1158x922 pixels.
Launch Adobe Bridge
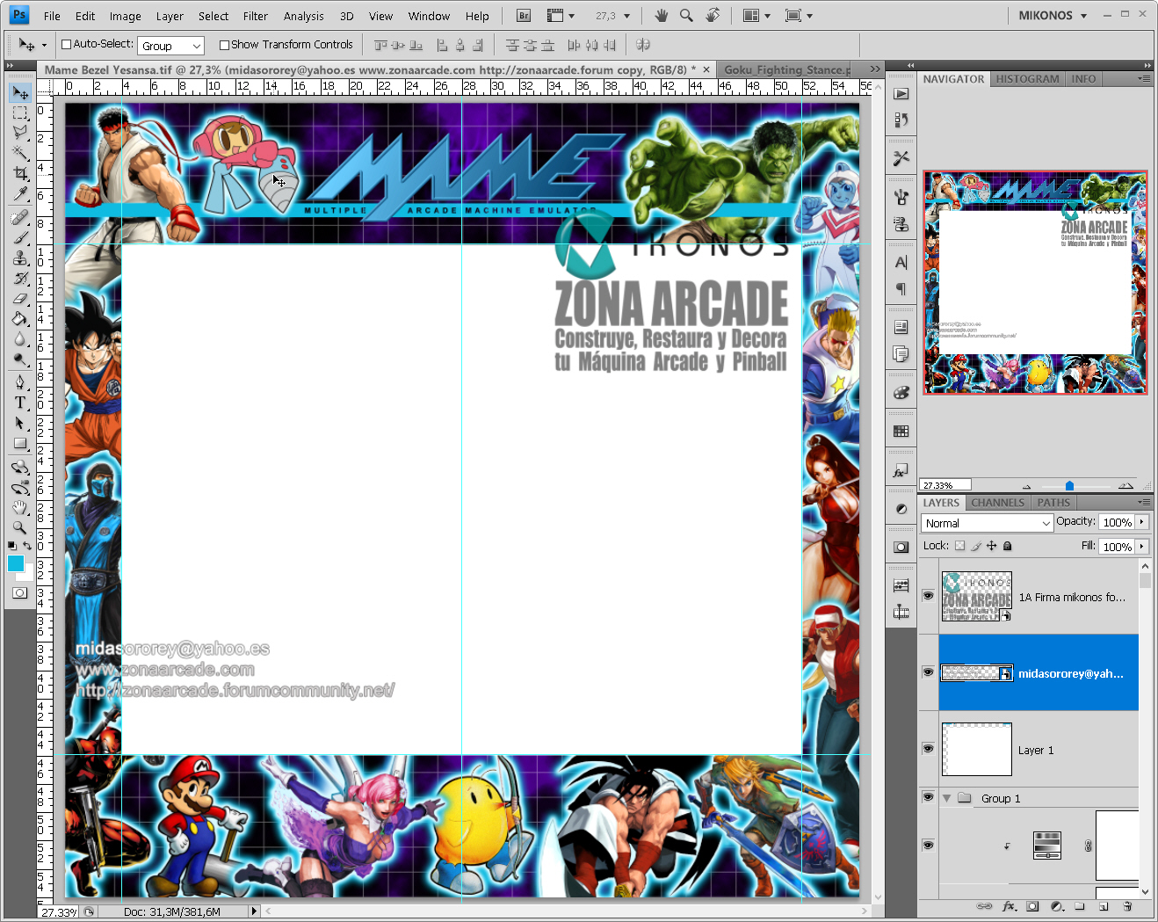[x=524, y=16]
